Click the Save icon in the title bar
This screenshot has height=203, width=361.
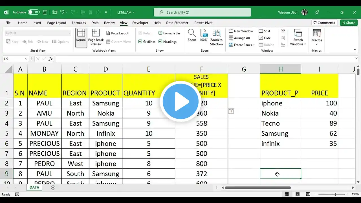45,12
